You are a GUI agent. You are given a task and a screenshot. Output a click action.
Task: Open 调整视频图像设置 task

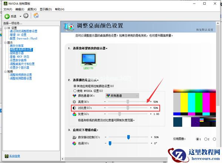click(21, 78)
